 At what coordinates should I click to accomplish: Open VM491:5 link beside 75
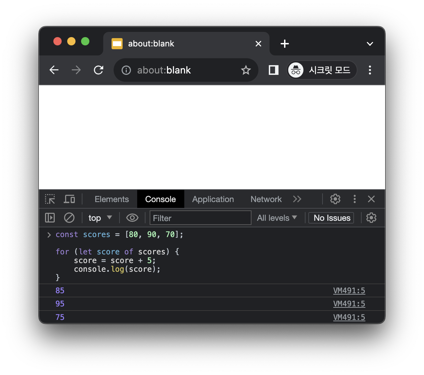[x=349, y=317]
